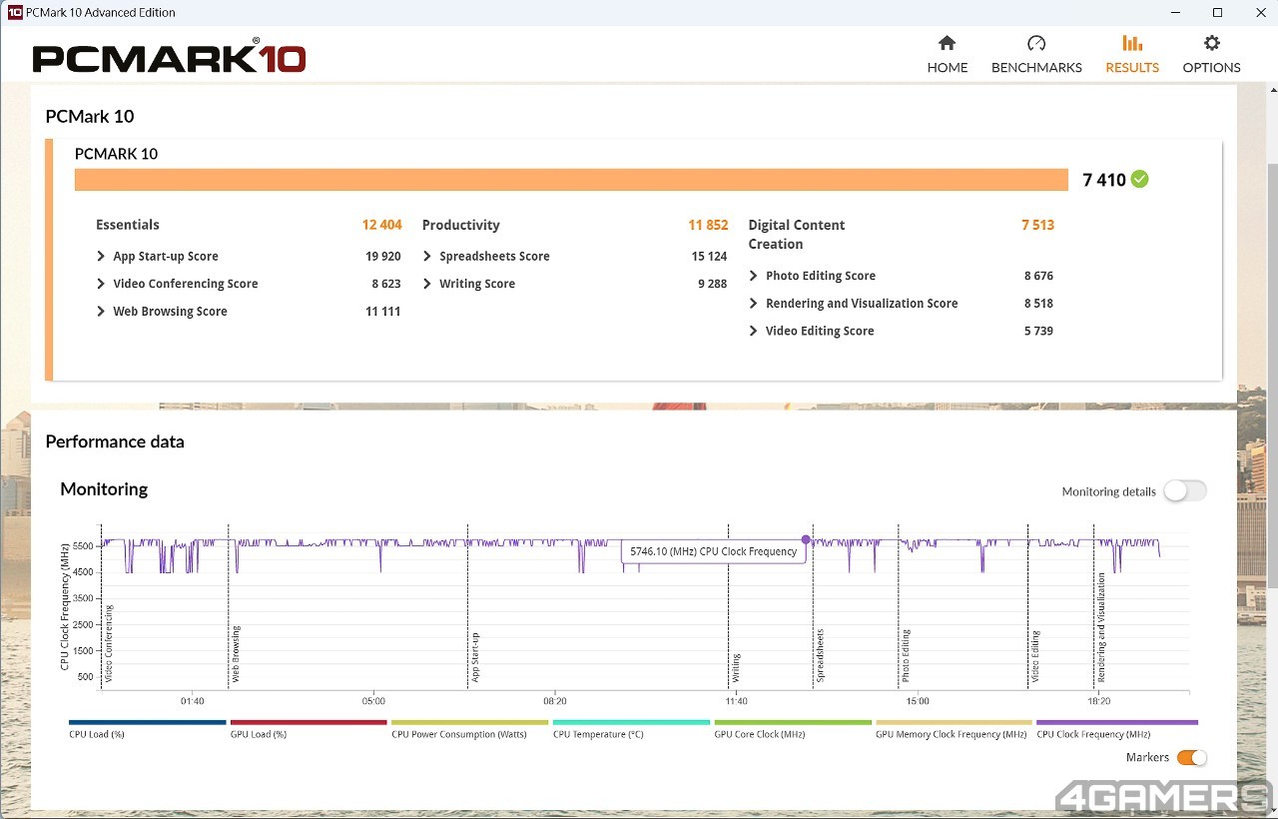Click the Results bar chart icon

pyautogui.click(x=1132, y=43)
